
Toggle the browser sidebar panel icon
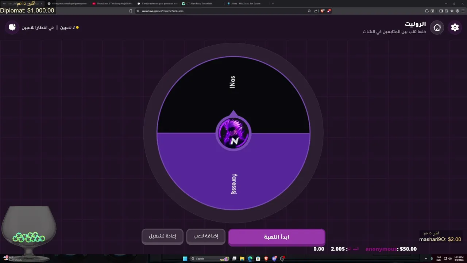pos(441,11)
